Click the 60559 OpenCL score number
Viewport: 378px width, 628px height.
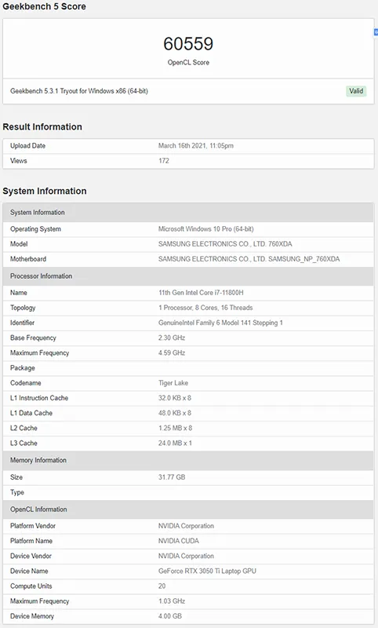click(x=188, y=44)
